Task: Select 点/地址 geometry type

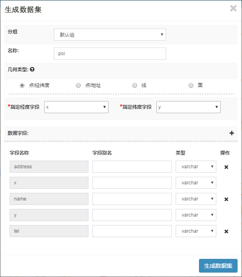Action: tap(78, 85)
